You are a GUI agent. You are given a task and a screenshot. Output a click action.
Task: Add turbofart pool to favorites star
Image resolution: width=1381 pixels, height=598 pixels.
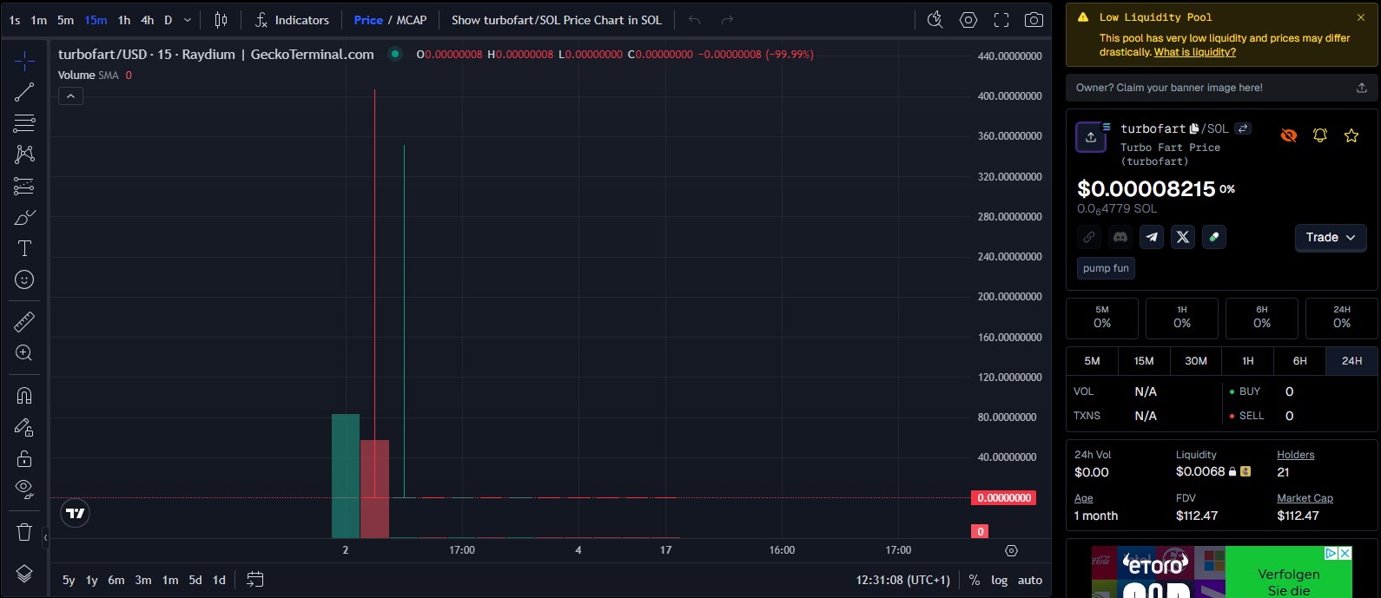coord(1351,135)
